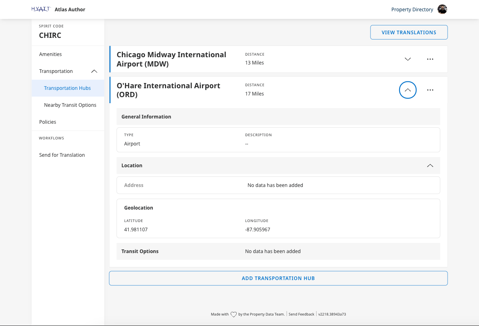This screenshot has height=326, width=479.
Task: Click the Transit Options row label
Action: coord(140,251)
